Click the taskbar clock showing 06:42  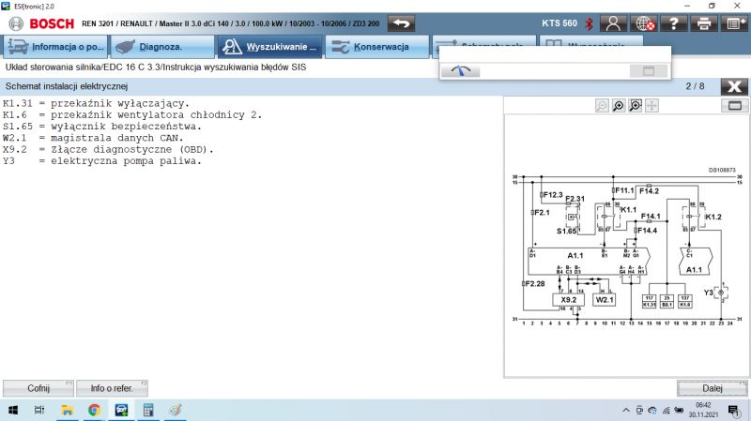coord(703,410)
